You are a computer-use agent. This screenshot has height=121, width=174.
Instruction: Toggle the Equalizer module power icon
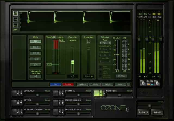point(18,93)
